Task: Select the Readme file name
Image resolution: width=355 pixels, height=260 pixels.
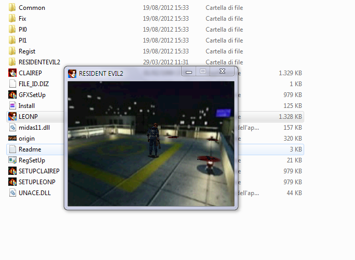Action: [x=30, y=149]
